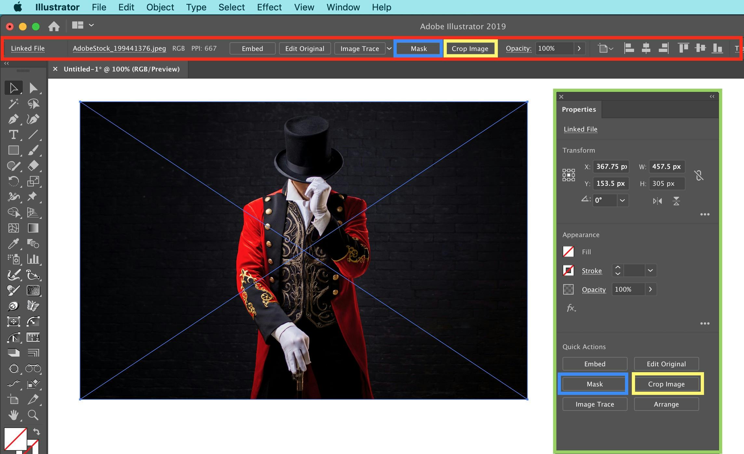Choose the Rotate tool
Screen dimensions: 744x454
[13, 181]
